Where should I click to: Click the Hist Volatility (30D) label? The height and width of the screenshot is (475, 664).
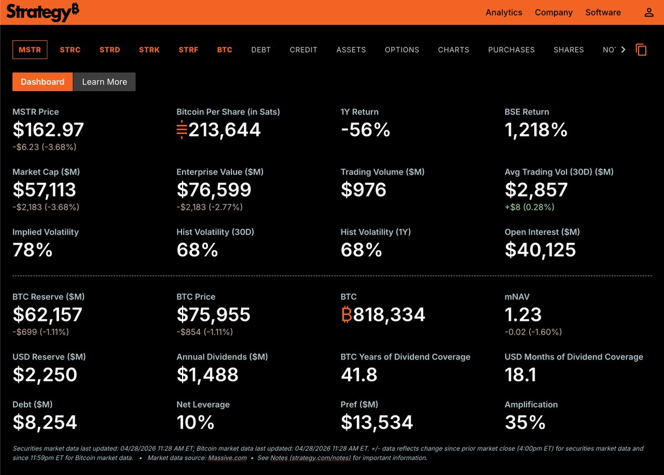[215, 232]
